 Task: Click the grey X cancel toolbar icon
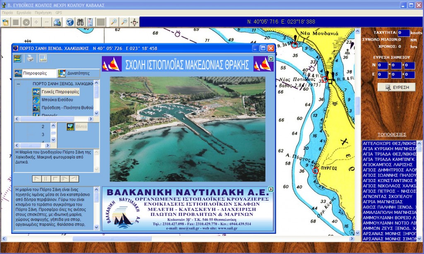point(26,22)
